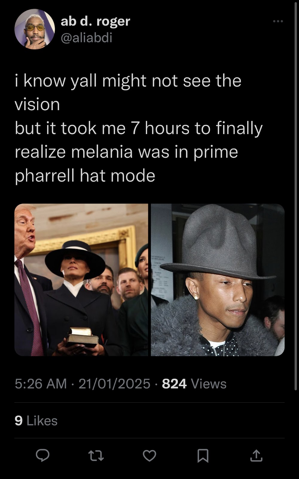Visit the @aliabdi handle
299x479 pixels.
click(86, 37)
